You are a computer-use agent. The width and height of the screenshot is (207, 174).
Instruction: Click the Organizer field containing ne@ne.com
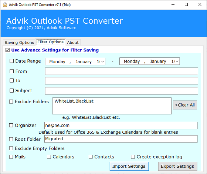[121, 126]
